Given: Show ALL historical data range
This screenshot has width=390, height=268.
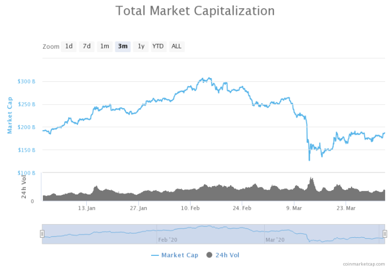Looking at the screenshot, I should point(176,47).
